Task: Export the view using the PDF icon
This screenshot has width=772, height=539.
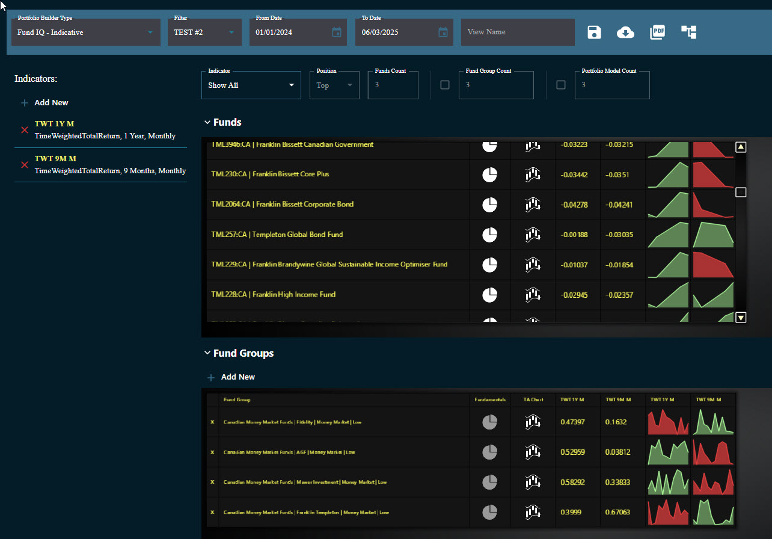Action: tap(657, 32)
